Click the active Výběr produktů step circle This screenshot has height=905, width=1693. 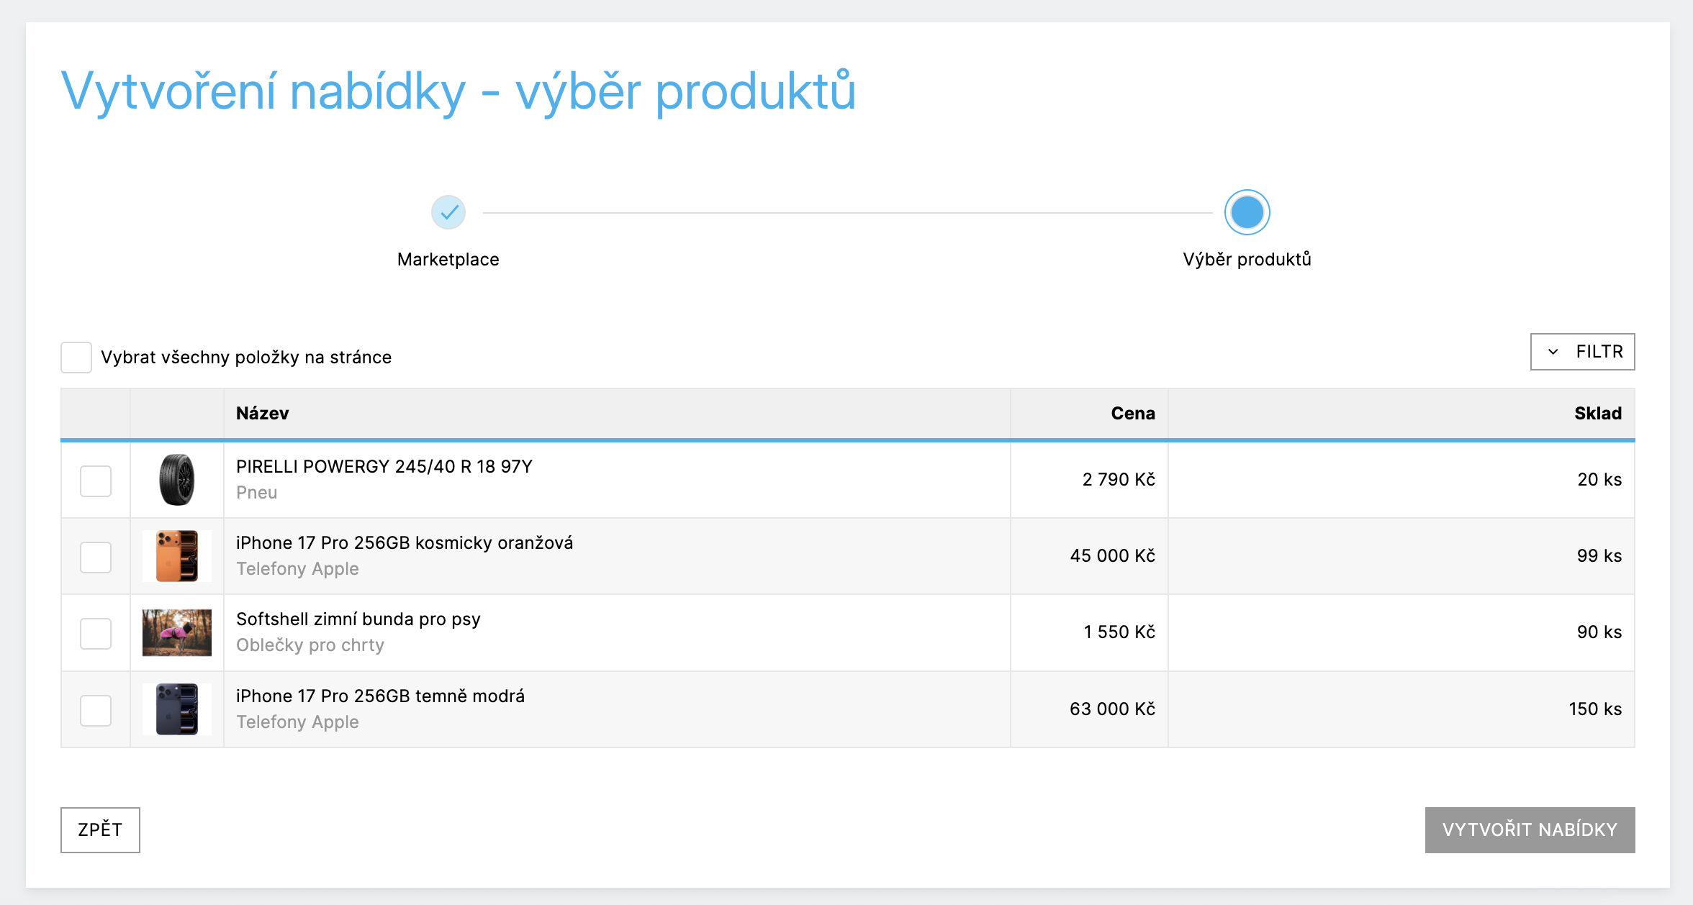(1247, 212)
